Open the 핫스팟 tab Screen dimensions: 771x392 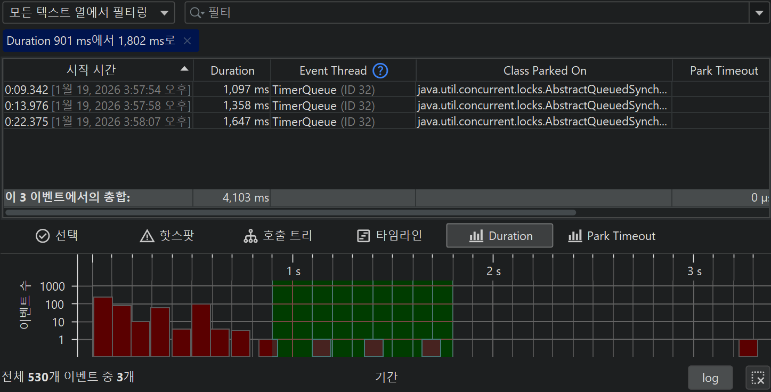pos(166,236)
